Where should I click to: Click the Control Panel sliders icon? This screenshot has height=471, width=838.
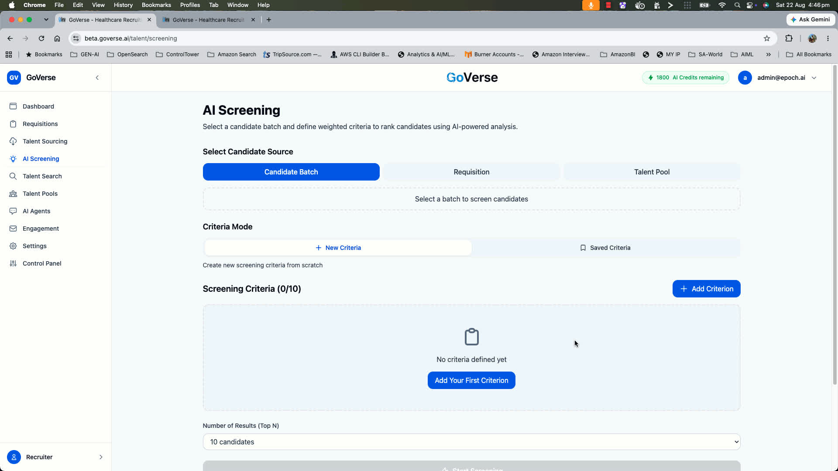coord(13,263)
